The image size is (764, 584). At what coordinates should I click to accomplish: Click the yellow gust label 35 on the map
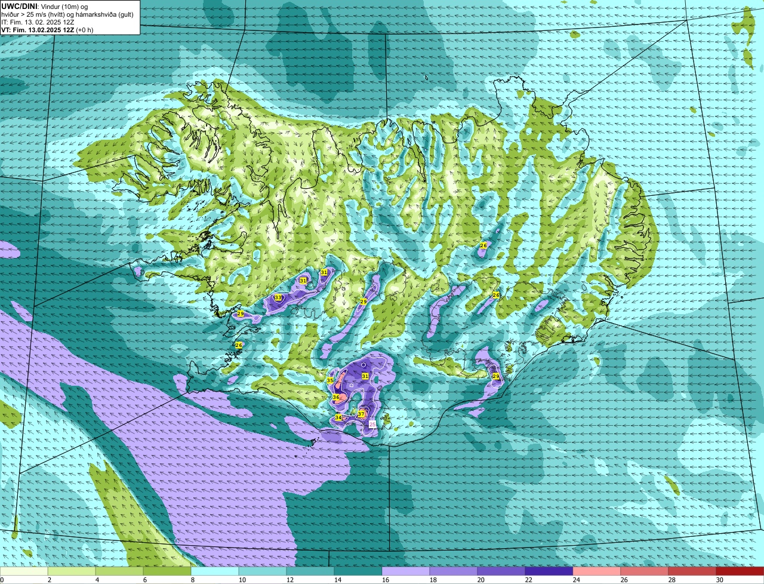(330, 380)
